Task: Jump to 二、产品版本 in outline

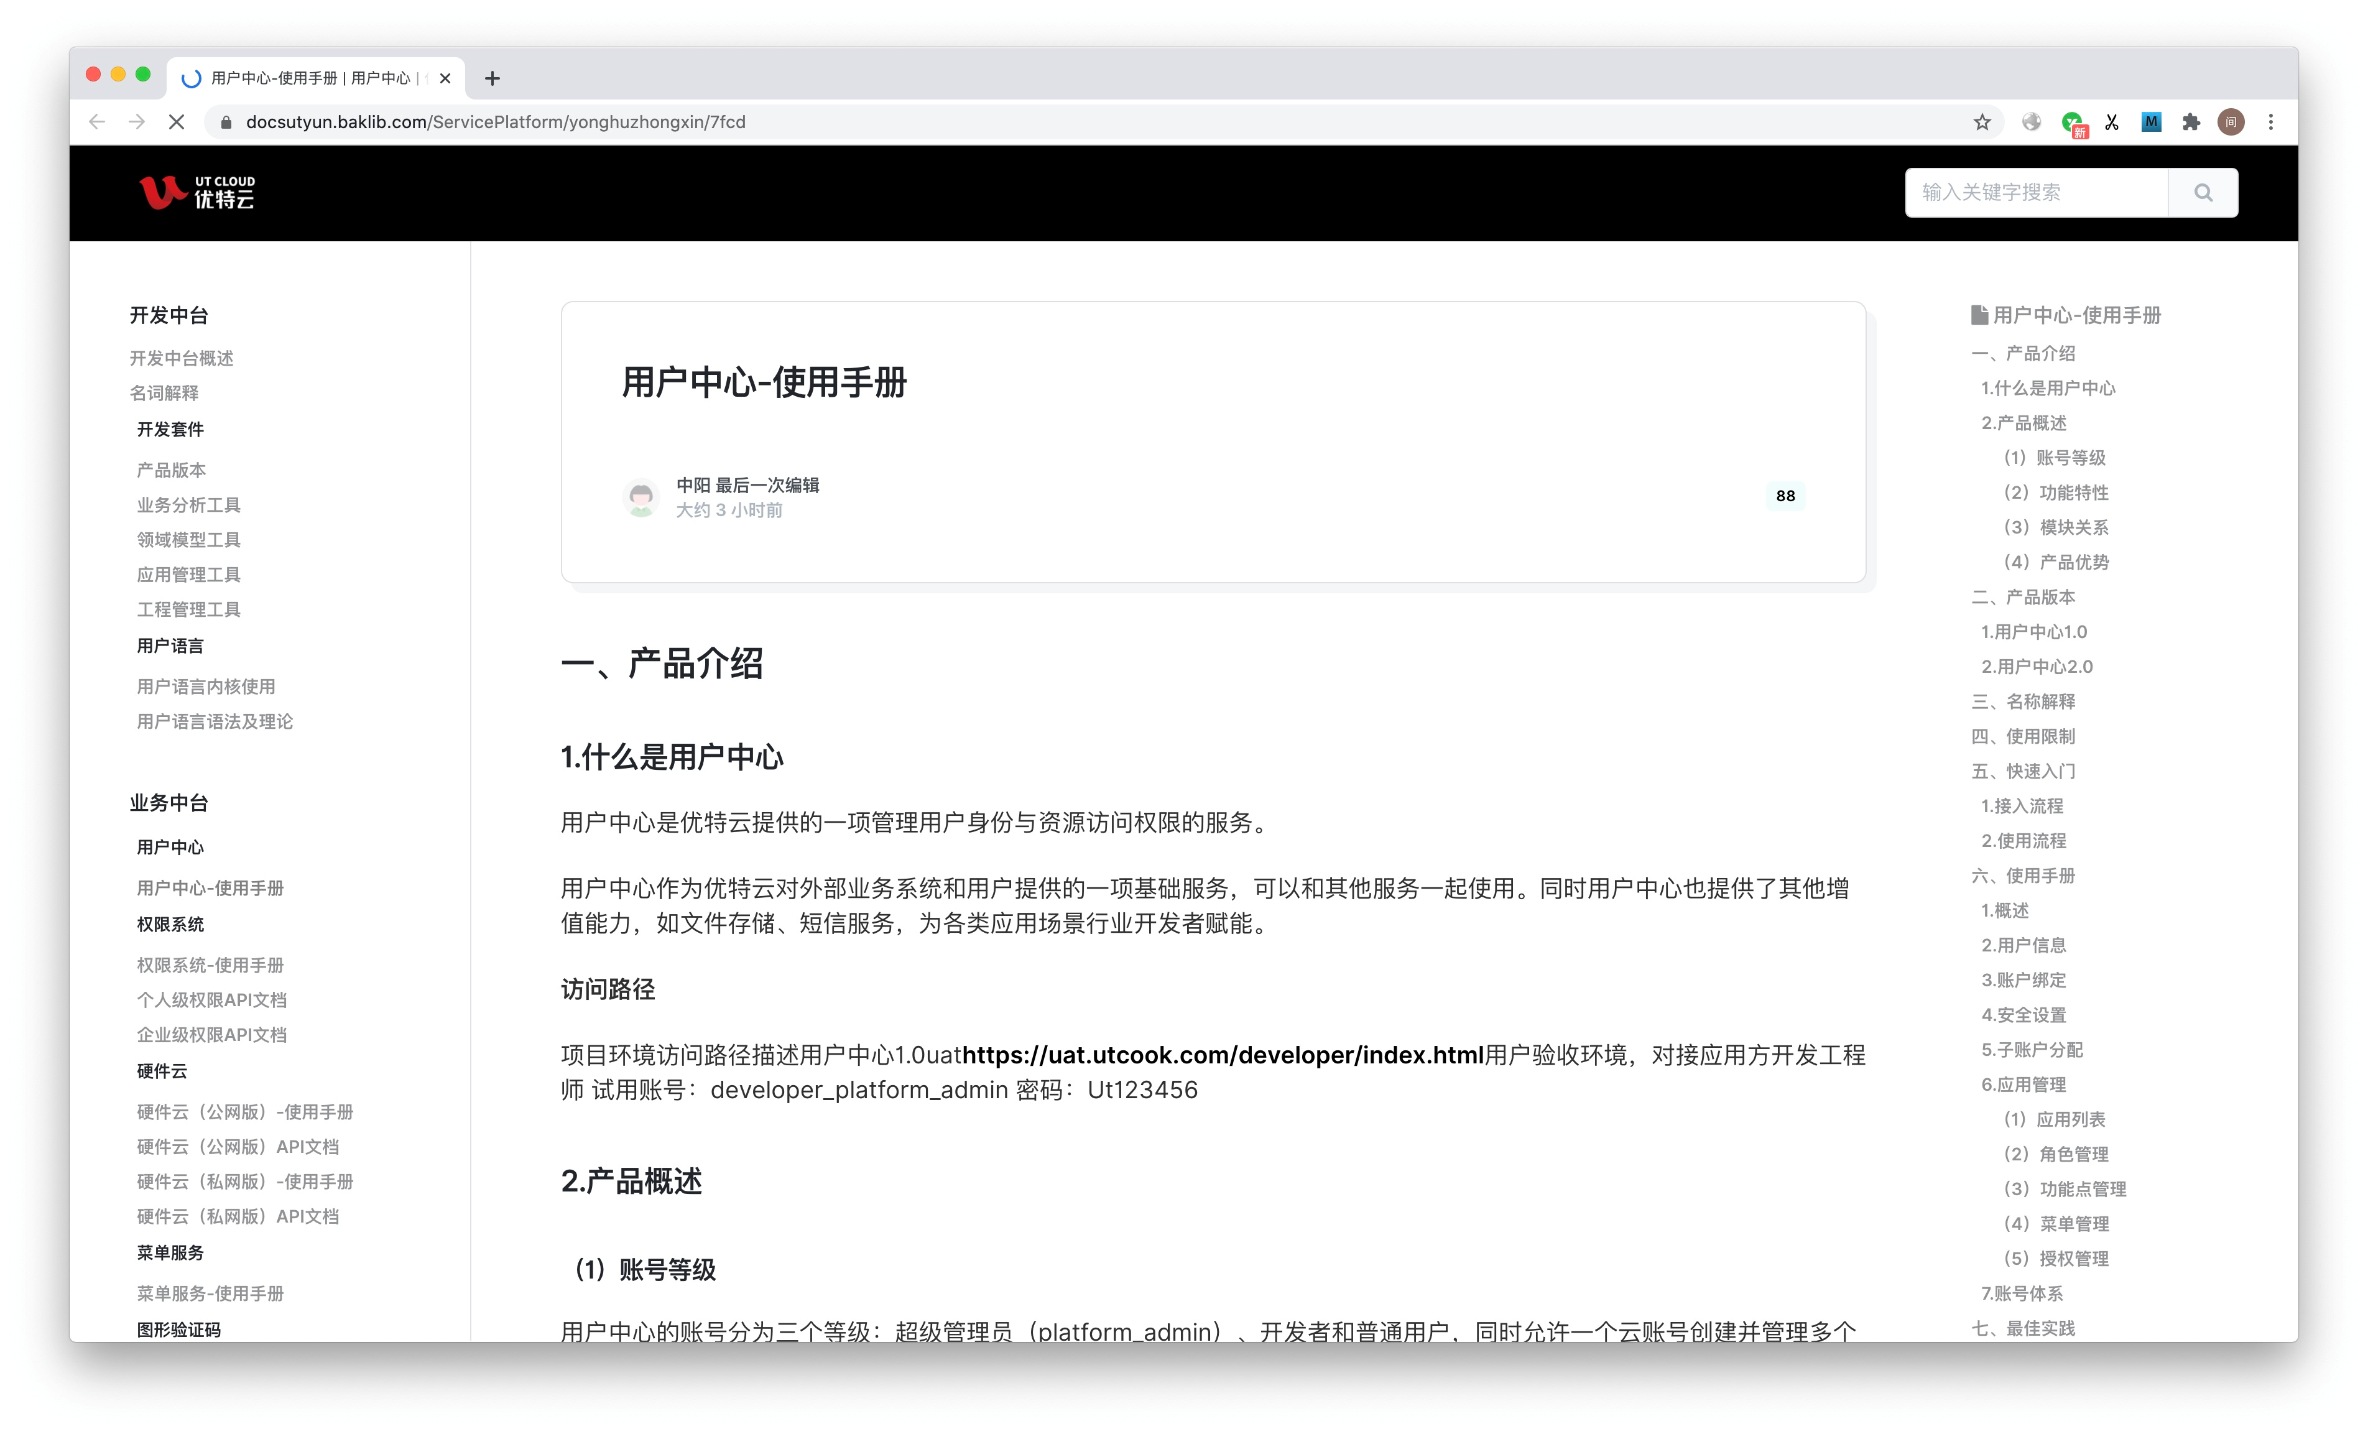Action: (x=2023, y=597)
